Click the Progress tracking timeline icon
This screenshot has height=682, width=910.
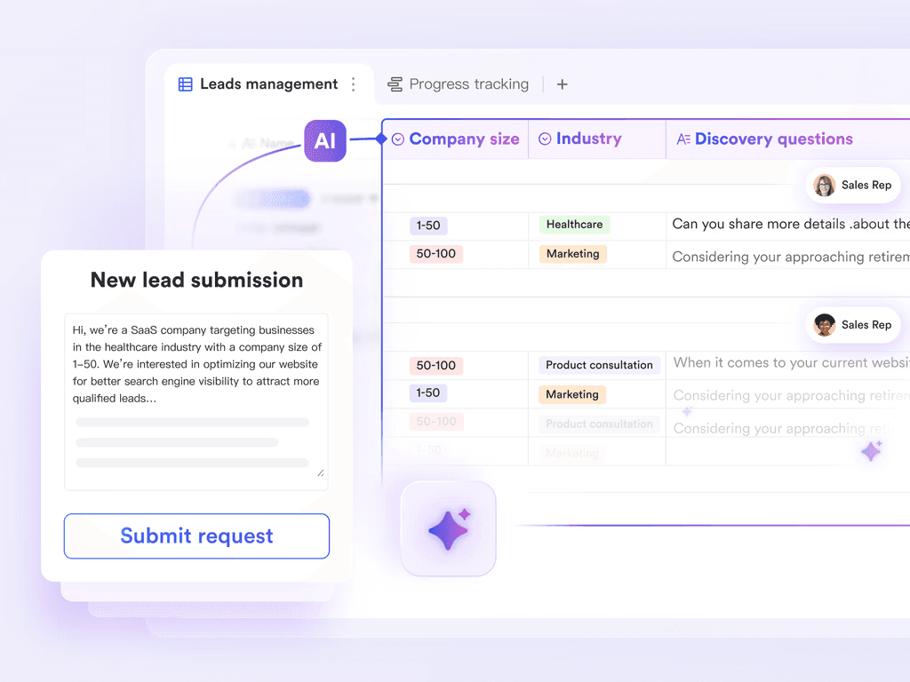[395, 84]
